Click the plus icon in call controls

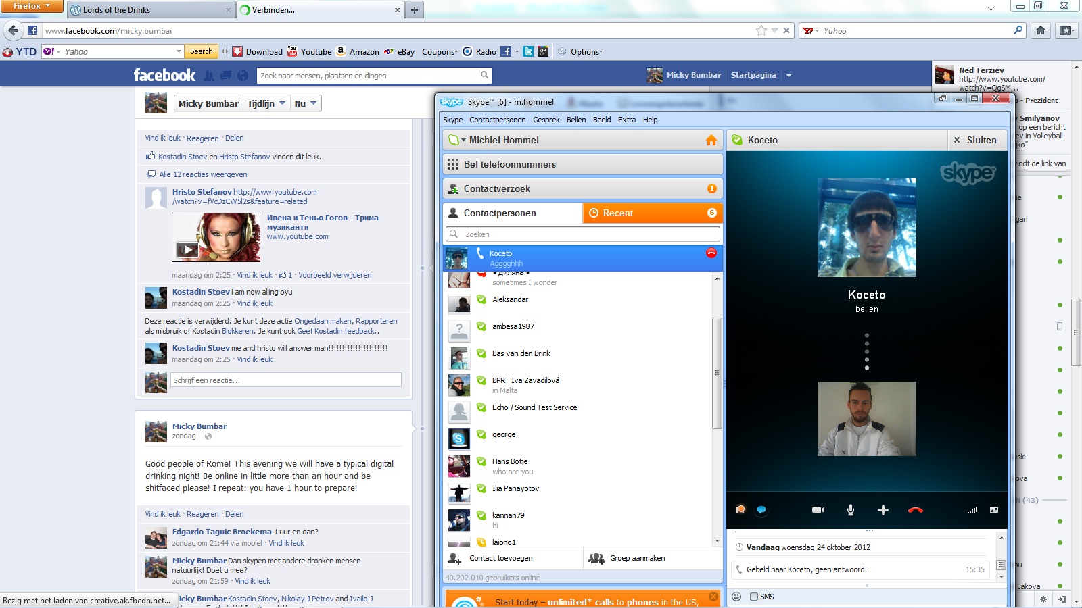point(883,510)
